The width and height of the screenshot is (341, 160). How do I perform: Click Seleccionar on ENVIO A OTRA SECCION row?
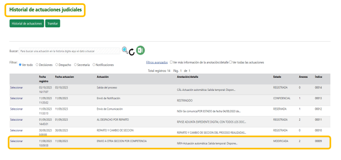tap(16, 141)
